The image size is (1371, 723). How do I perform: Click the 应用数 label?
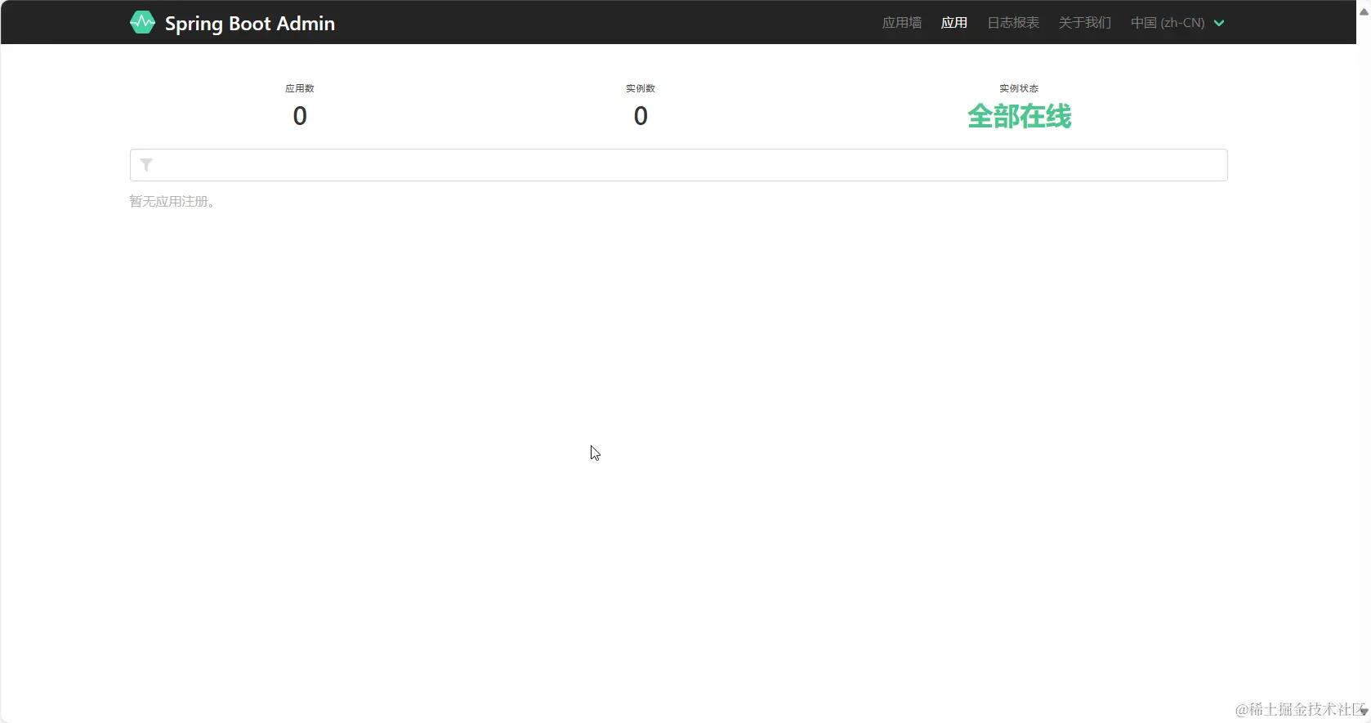click(x=300, y=88)
